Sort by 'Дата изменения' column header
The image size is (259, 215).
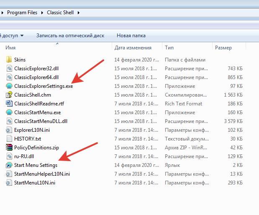click(x=133, y=48)
